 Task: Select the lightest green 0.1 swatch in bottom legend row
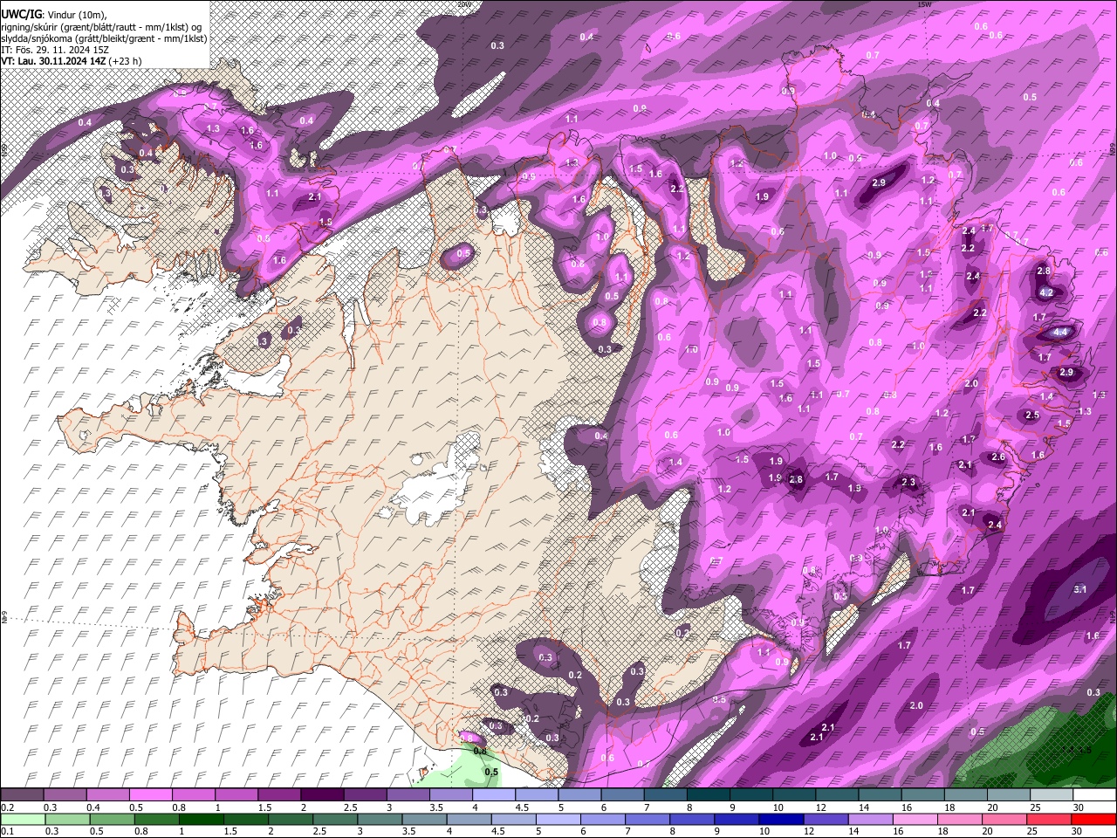[22, 820]
